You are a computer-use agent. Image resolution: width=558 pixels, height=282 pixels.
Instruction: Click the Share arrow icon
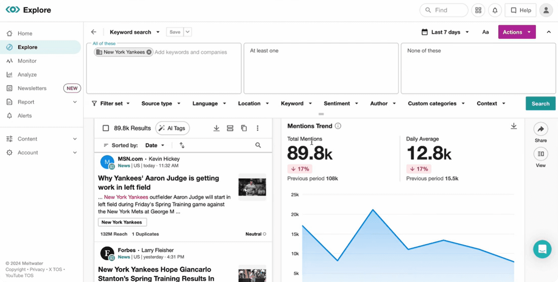point(540,129)
